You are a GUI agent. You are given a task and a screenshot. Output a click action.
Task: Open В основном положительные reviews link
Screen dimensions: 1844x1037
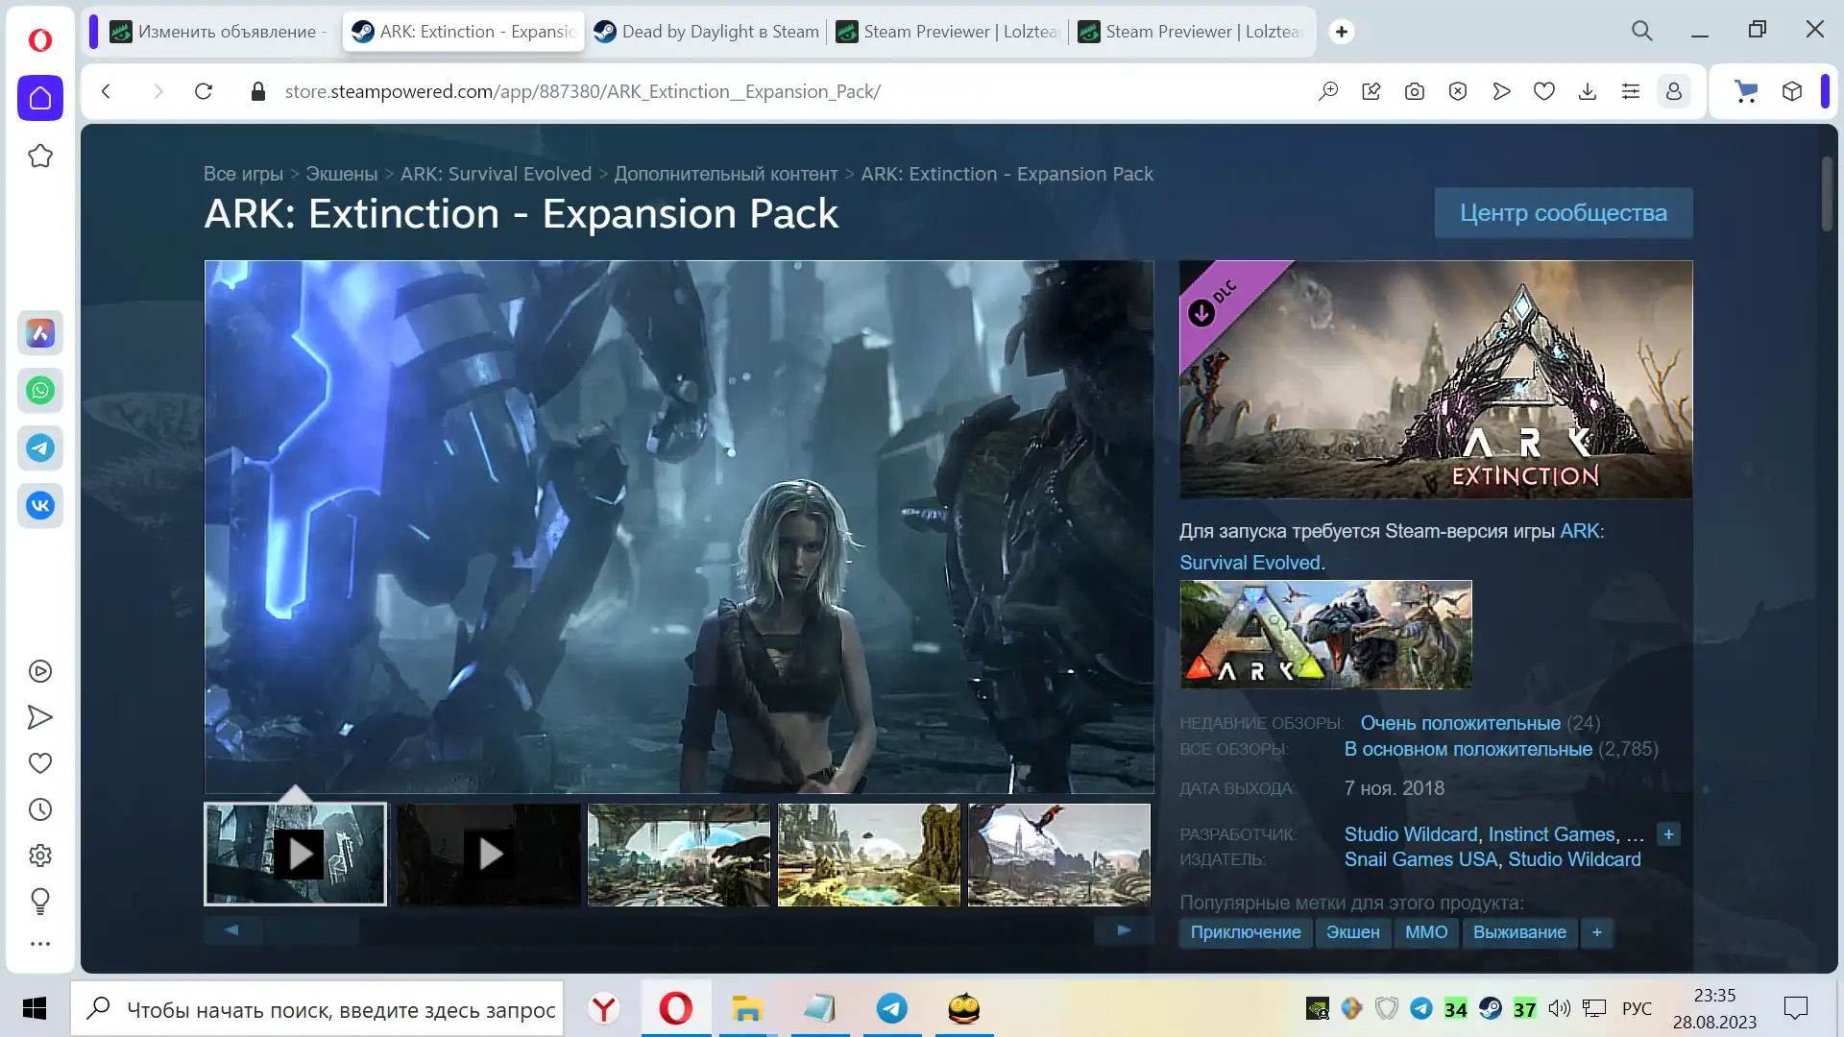pos(1468,749)
